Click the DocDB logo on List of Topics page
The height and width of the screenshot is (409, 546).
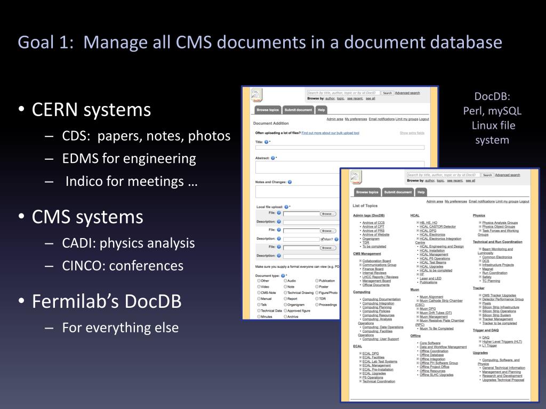pos(356,177)
